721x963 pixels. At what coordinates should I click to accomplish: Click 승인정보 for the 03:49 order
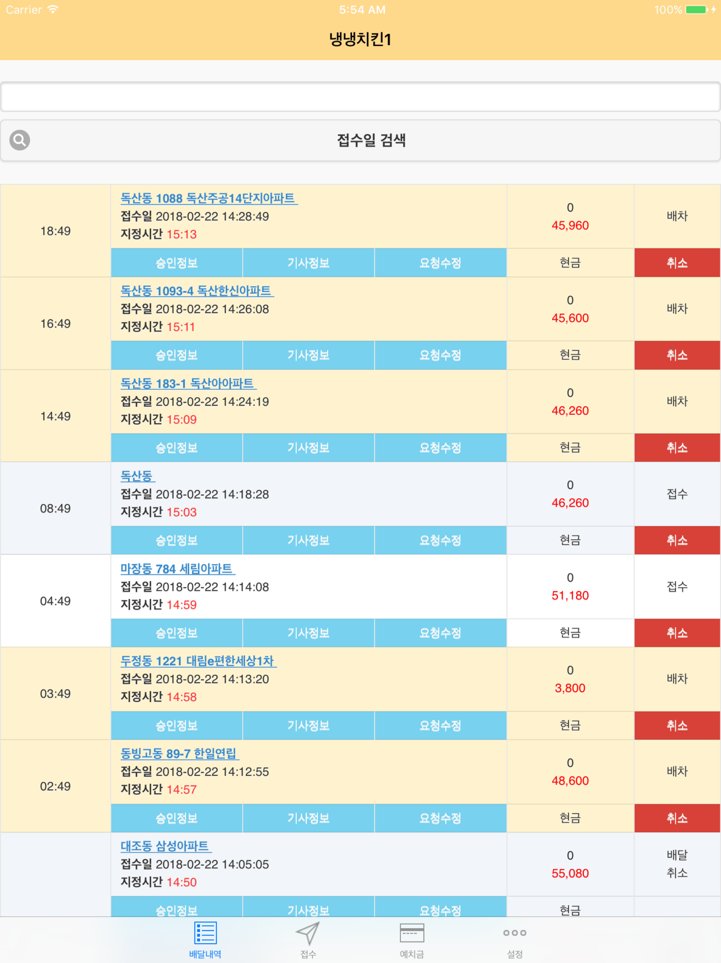(x=177, y=725)
